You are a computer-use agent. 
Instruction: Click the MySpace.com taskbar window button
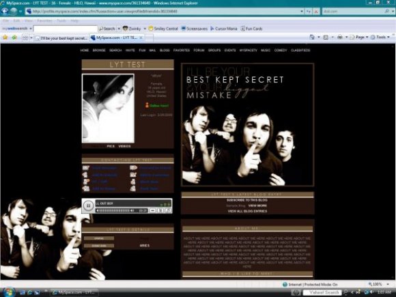pos(74,292)
